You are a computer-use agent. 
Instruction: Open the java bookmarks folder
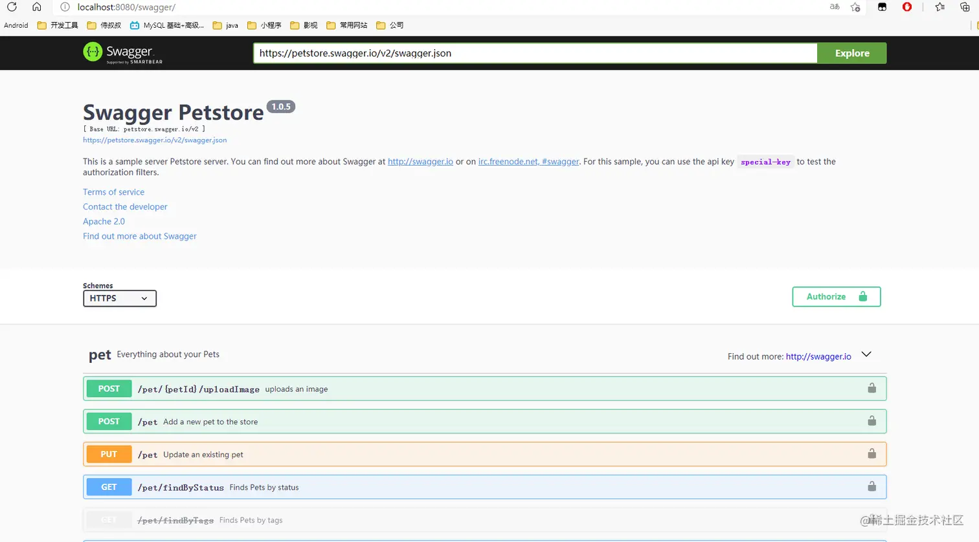click(x=225, y=25)
